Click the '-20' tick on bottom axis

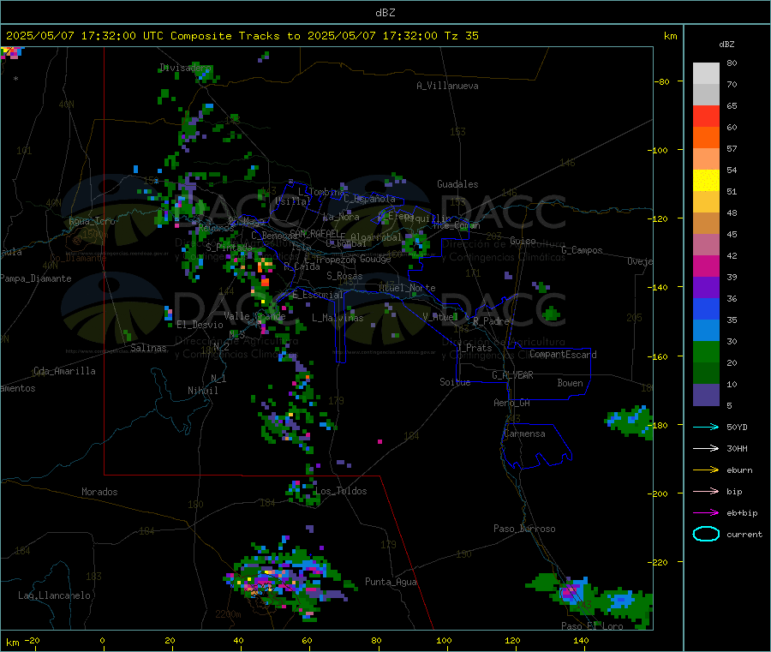tap(33, 640)
